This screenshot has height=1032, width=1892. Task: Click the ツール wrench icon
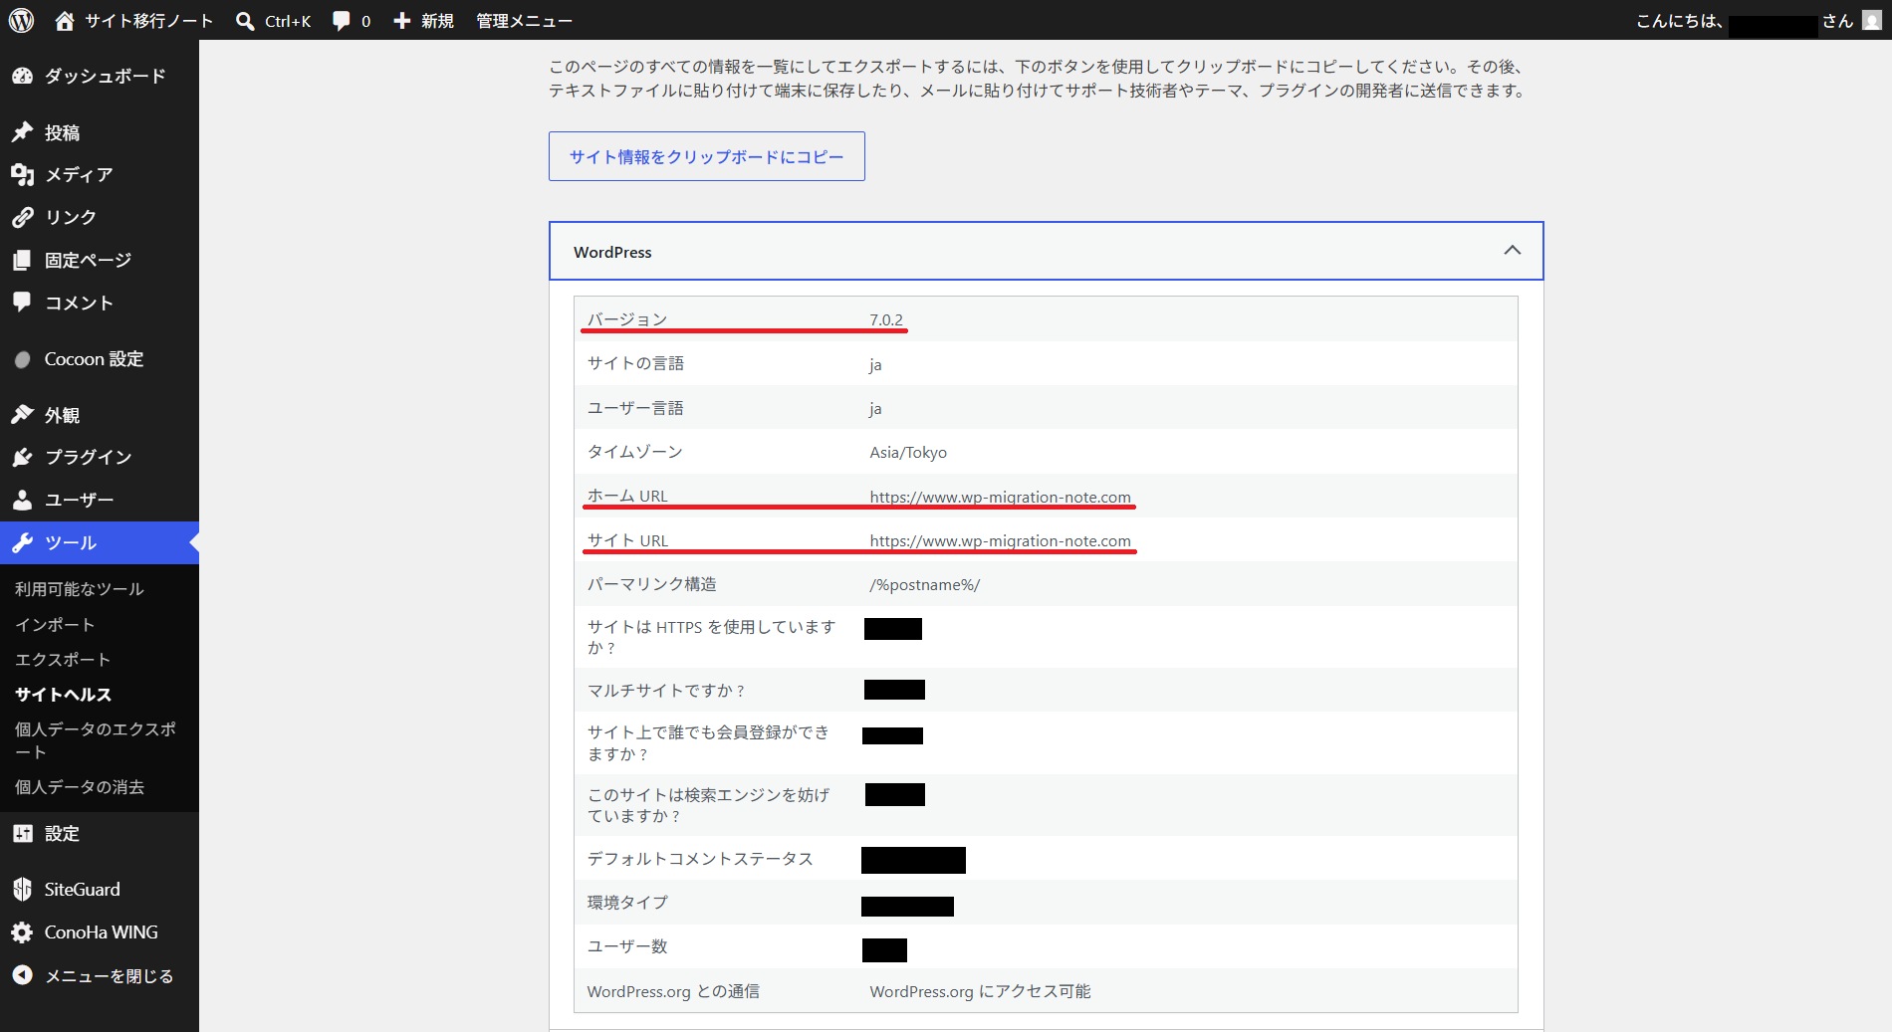(x=22, y=542)
